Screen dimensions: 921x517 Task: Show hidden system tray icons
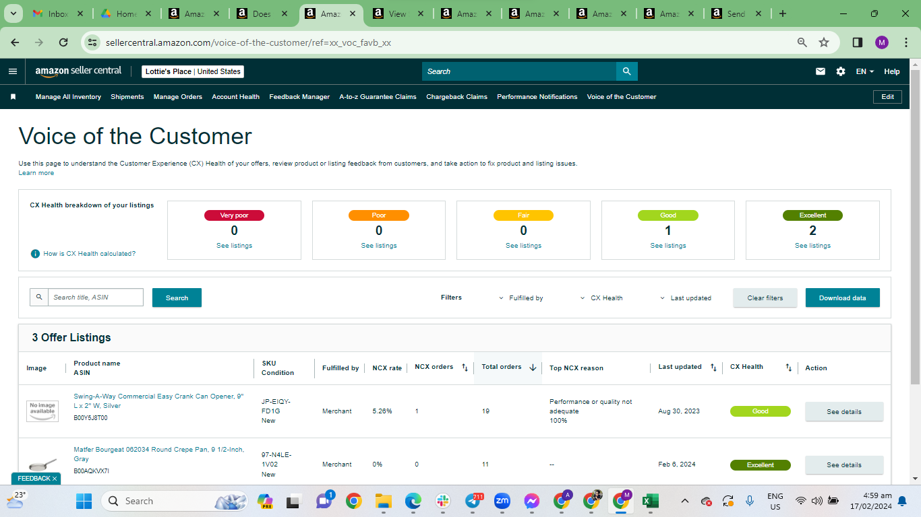coord(685,501)
